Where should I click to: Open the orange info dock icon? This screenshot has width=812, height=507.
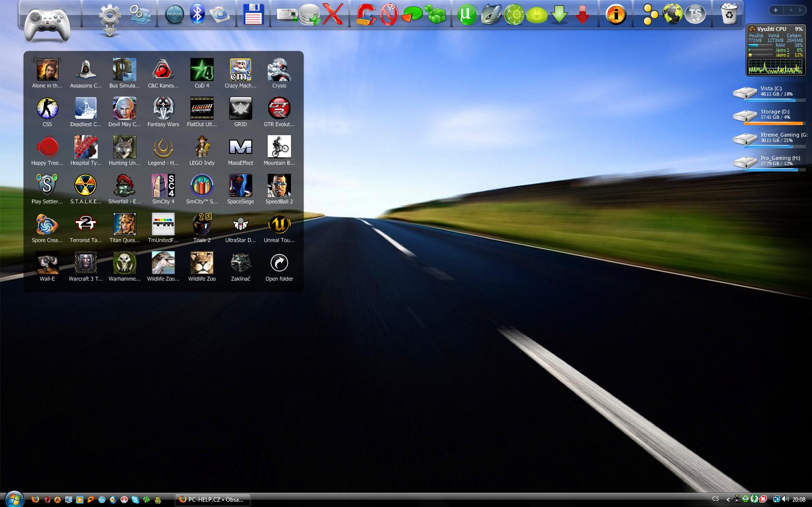click(x=615, y=14)
